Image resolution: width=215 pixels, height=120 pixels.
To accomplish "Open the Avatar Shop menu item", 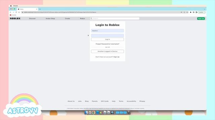I will [x=50, y=19].
